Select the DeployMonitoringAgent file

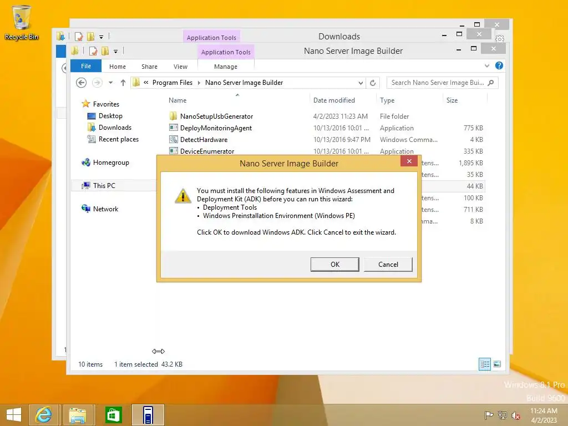(x=216, y=128)
